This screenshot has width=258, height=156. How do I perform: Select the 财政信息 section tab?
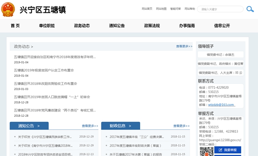(x=120, y=126)
